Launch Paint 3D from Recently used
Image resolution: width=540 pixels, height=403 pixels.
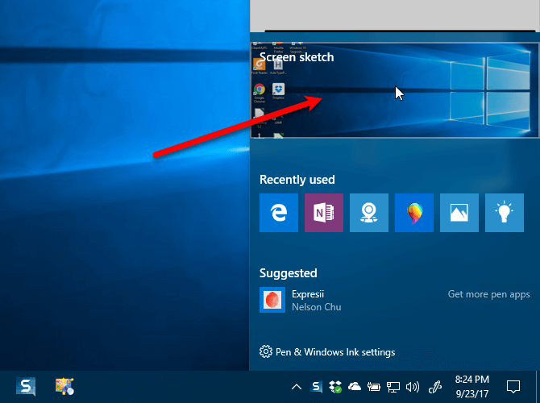pos(414,213)
